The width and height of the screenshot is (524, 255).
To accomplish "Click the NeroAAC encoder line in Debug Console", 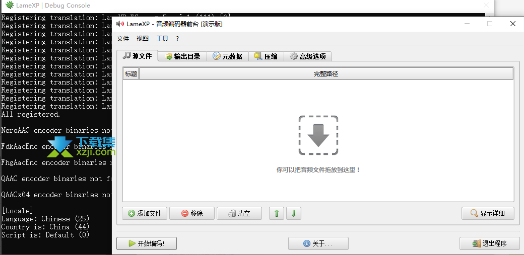I will pos(56,130).
